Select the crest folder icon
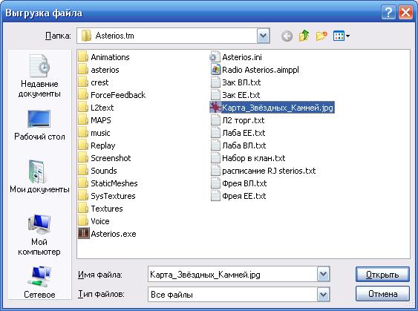Viewport: 418px width, 311px height. click(83, 82)
